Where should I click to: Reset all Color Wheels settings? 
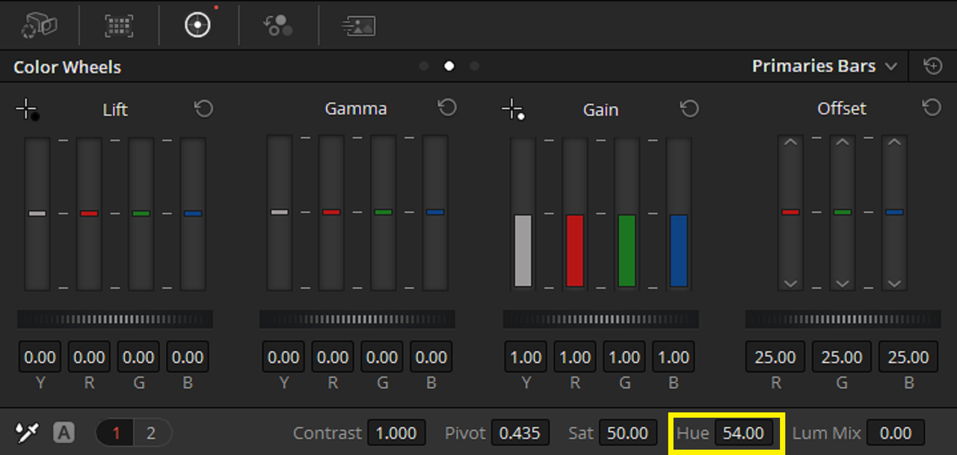pyautogui.click(x=932, y=66)
